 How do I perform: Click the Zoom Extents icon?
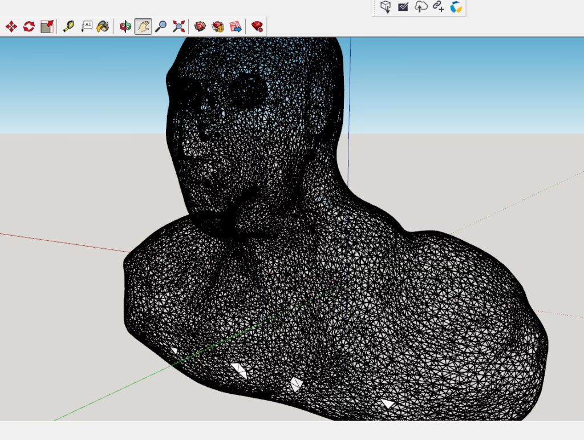click(179, 26)
